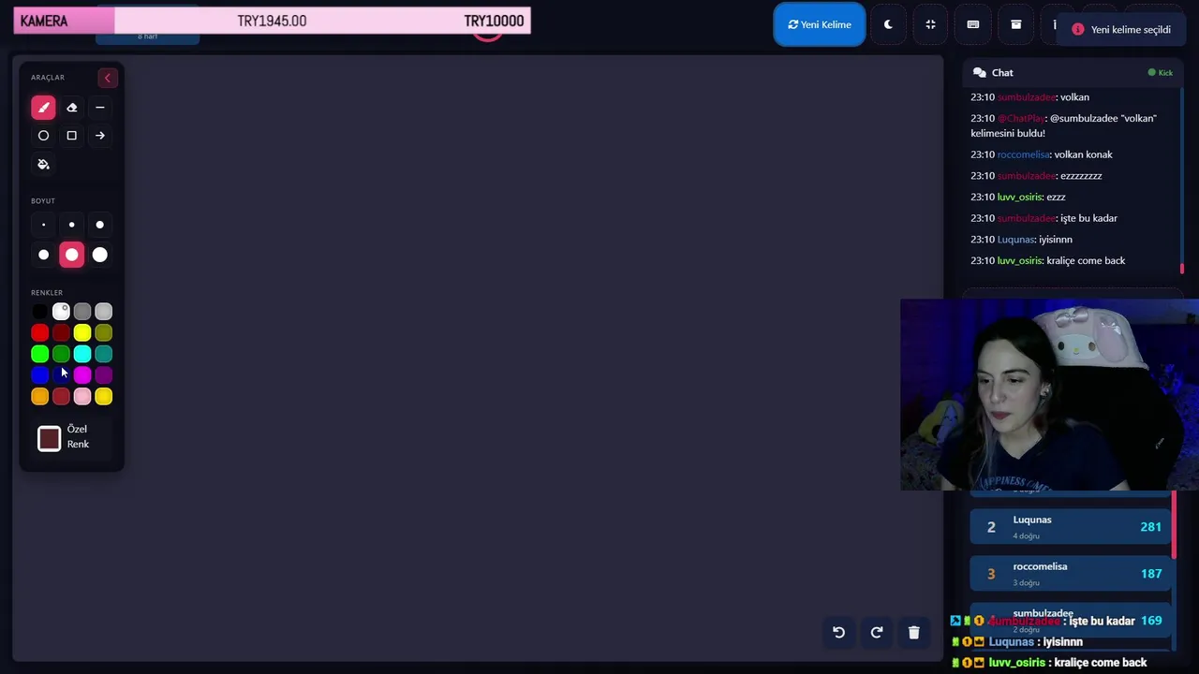Pick the light gray color swatch
The width and height of the screenshot is (1199, 674).
point(104,312)
